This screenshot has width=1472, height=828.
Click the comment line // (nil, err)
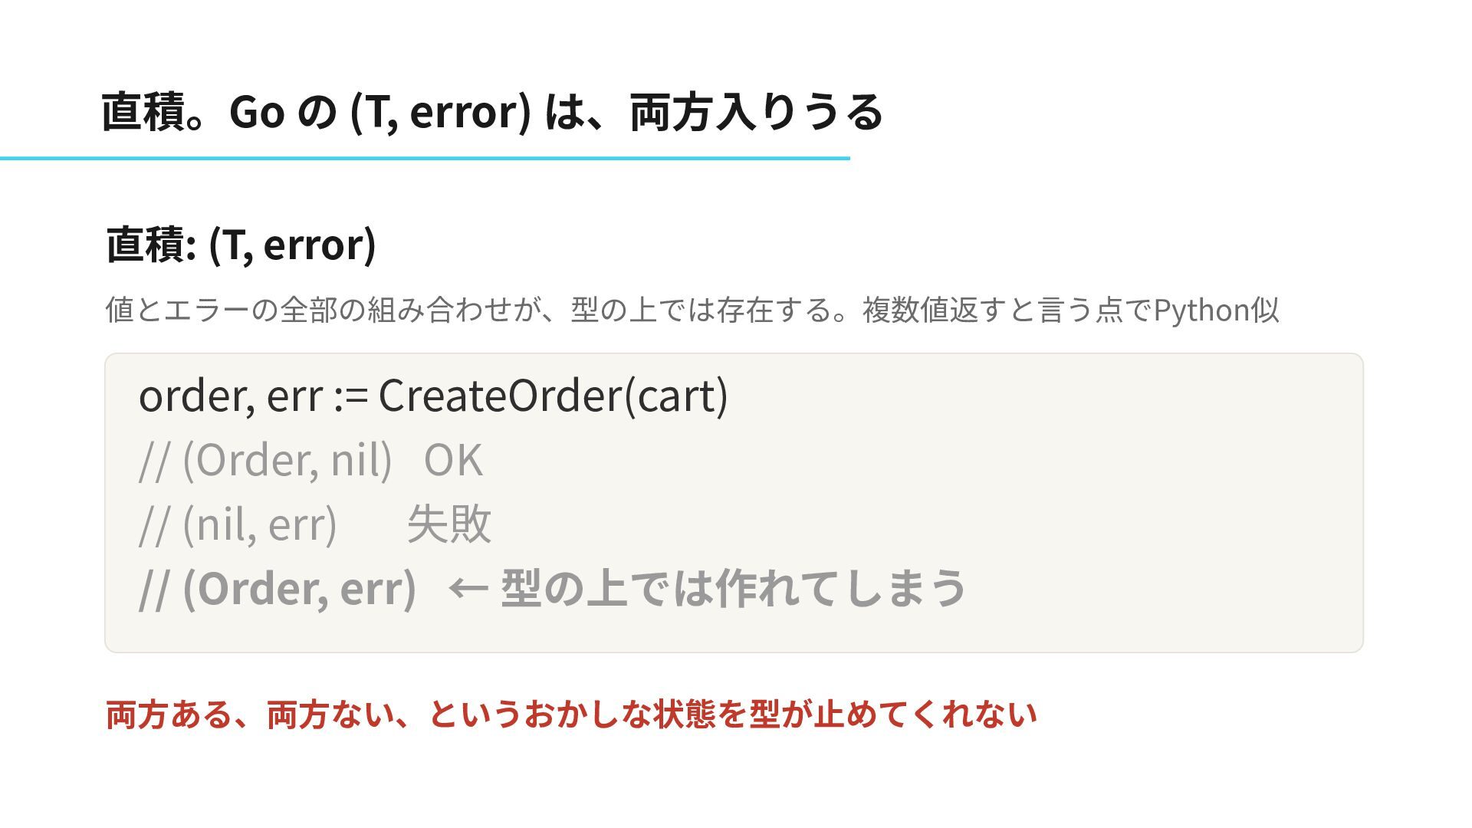pos(238,524)
